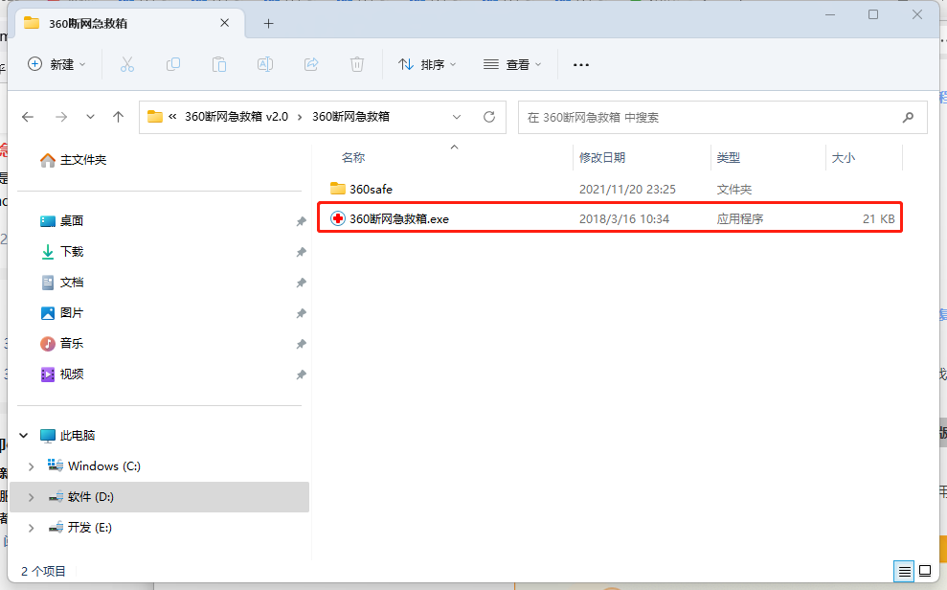Click the Share icon in toolbar
This screenshot has width=947, height=590.
(311, 64)
